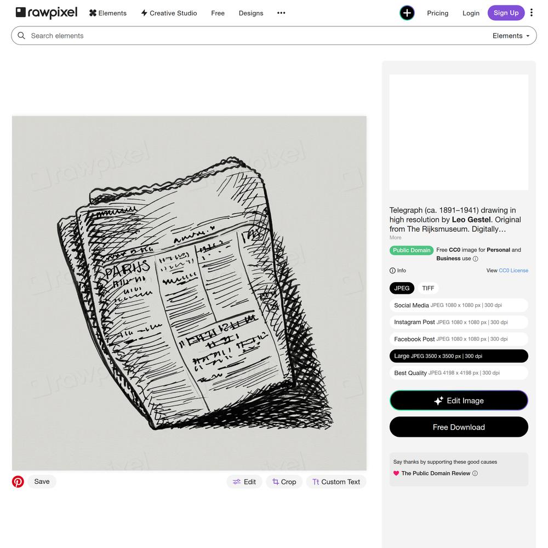
Task: Open the CC0 License link
Action: pyautogui.click(x=513, y=271)
